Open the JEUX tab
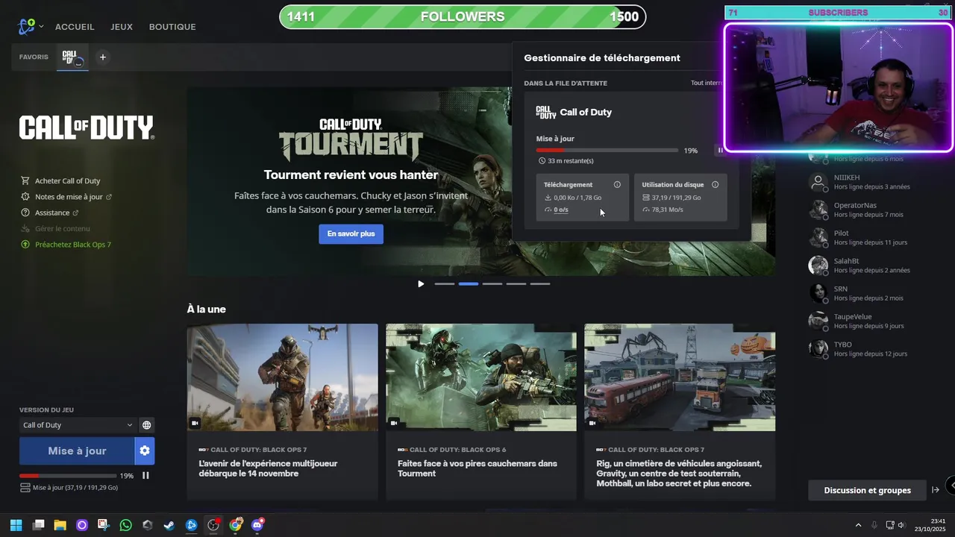 click(x=122, y=27)
